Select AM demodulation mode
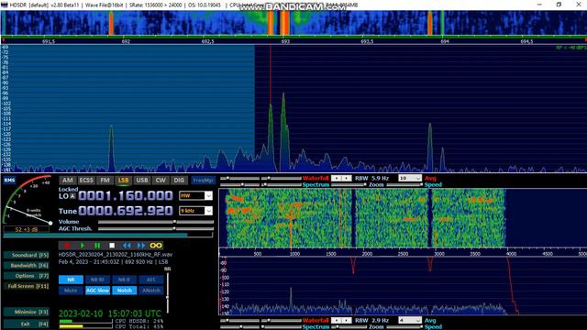This screenshot has height=330, width=587. tap(67, 181)
